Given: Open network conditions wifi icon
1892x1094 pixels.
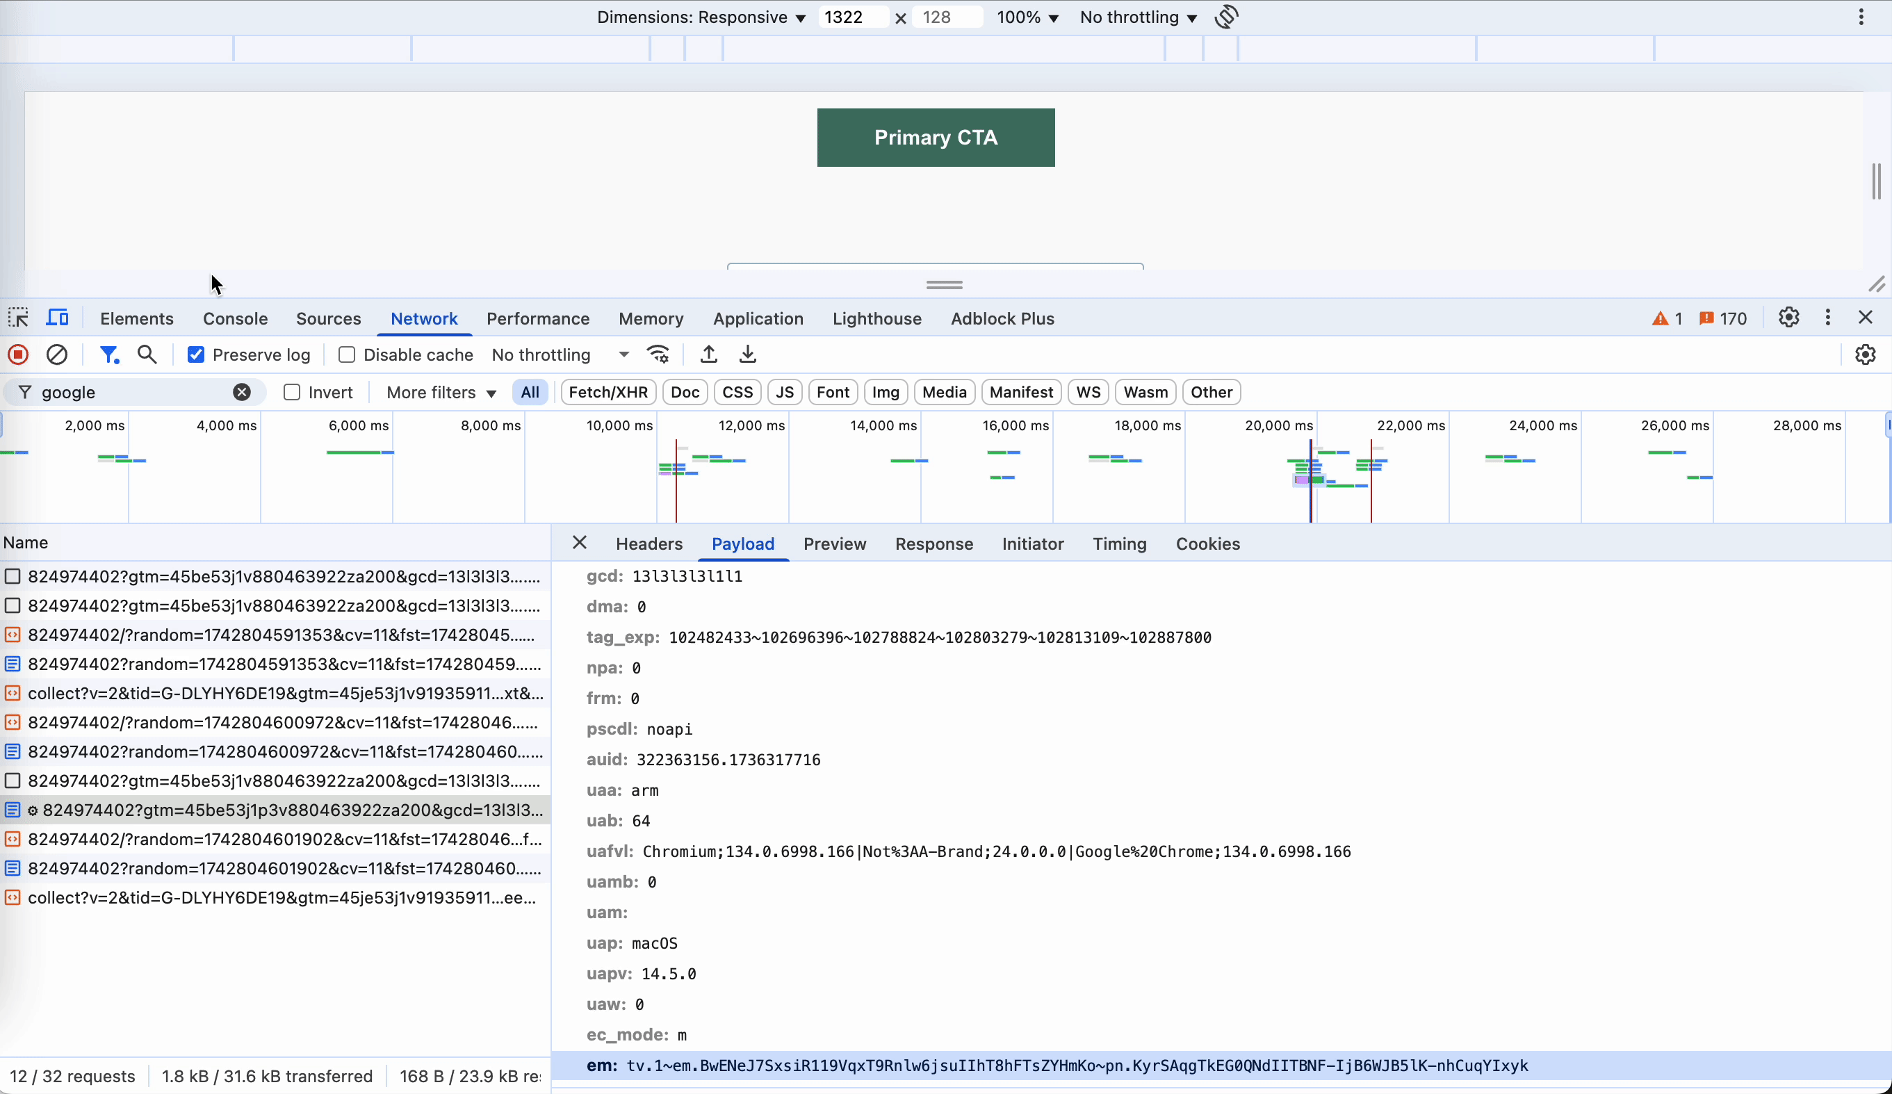Looking at the screenshot, I should click(x=658, y=354).
